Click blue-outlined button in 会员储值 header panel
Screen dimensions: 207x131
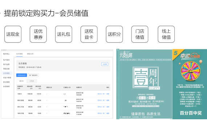coord(105,64)
